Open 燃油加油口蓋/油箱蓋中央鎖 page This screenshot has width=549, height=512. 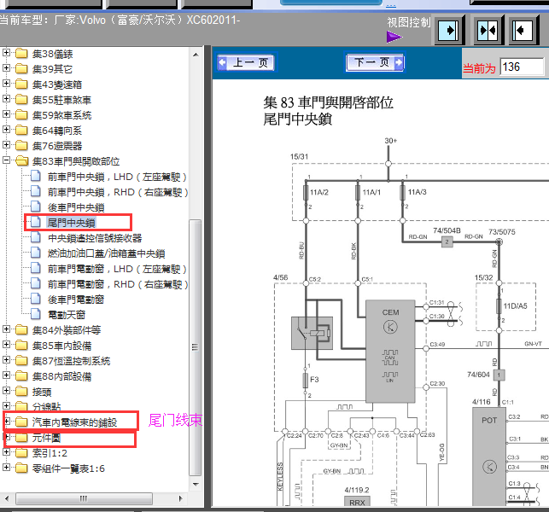coord(106,253)
